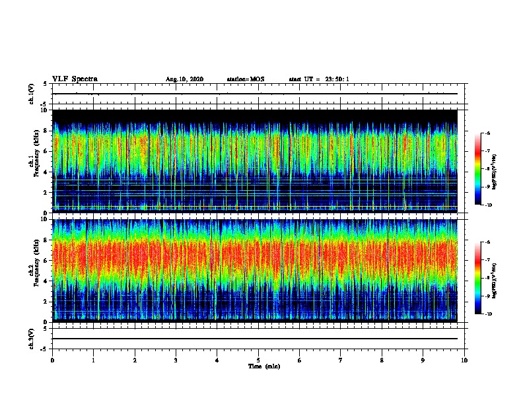Click the "ch.3(V)" axis label
The height and width of the screenshot is (404, 523).
pos(32,339)
